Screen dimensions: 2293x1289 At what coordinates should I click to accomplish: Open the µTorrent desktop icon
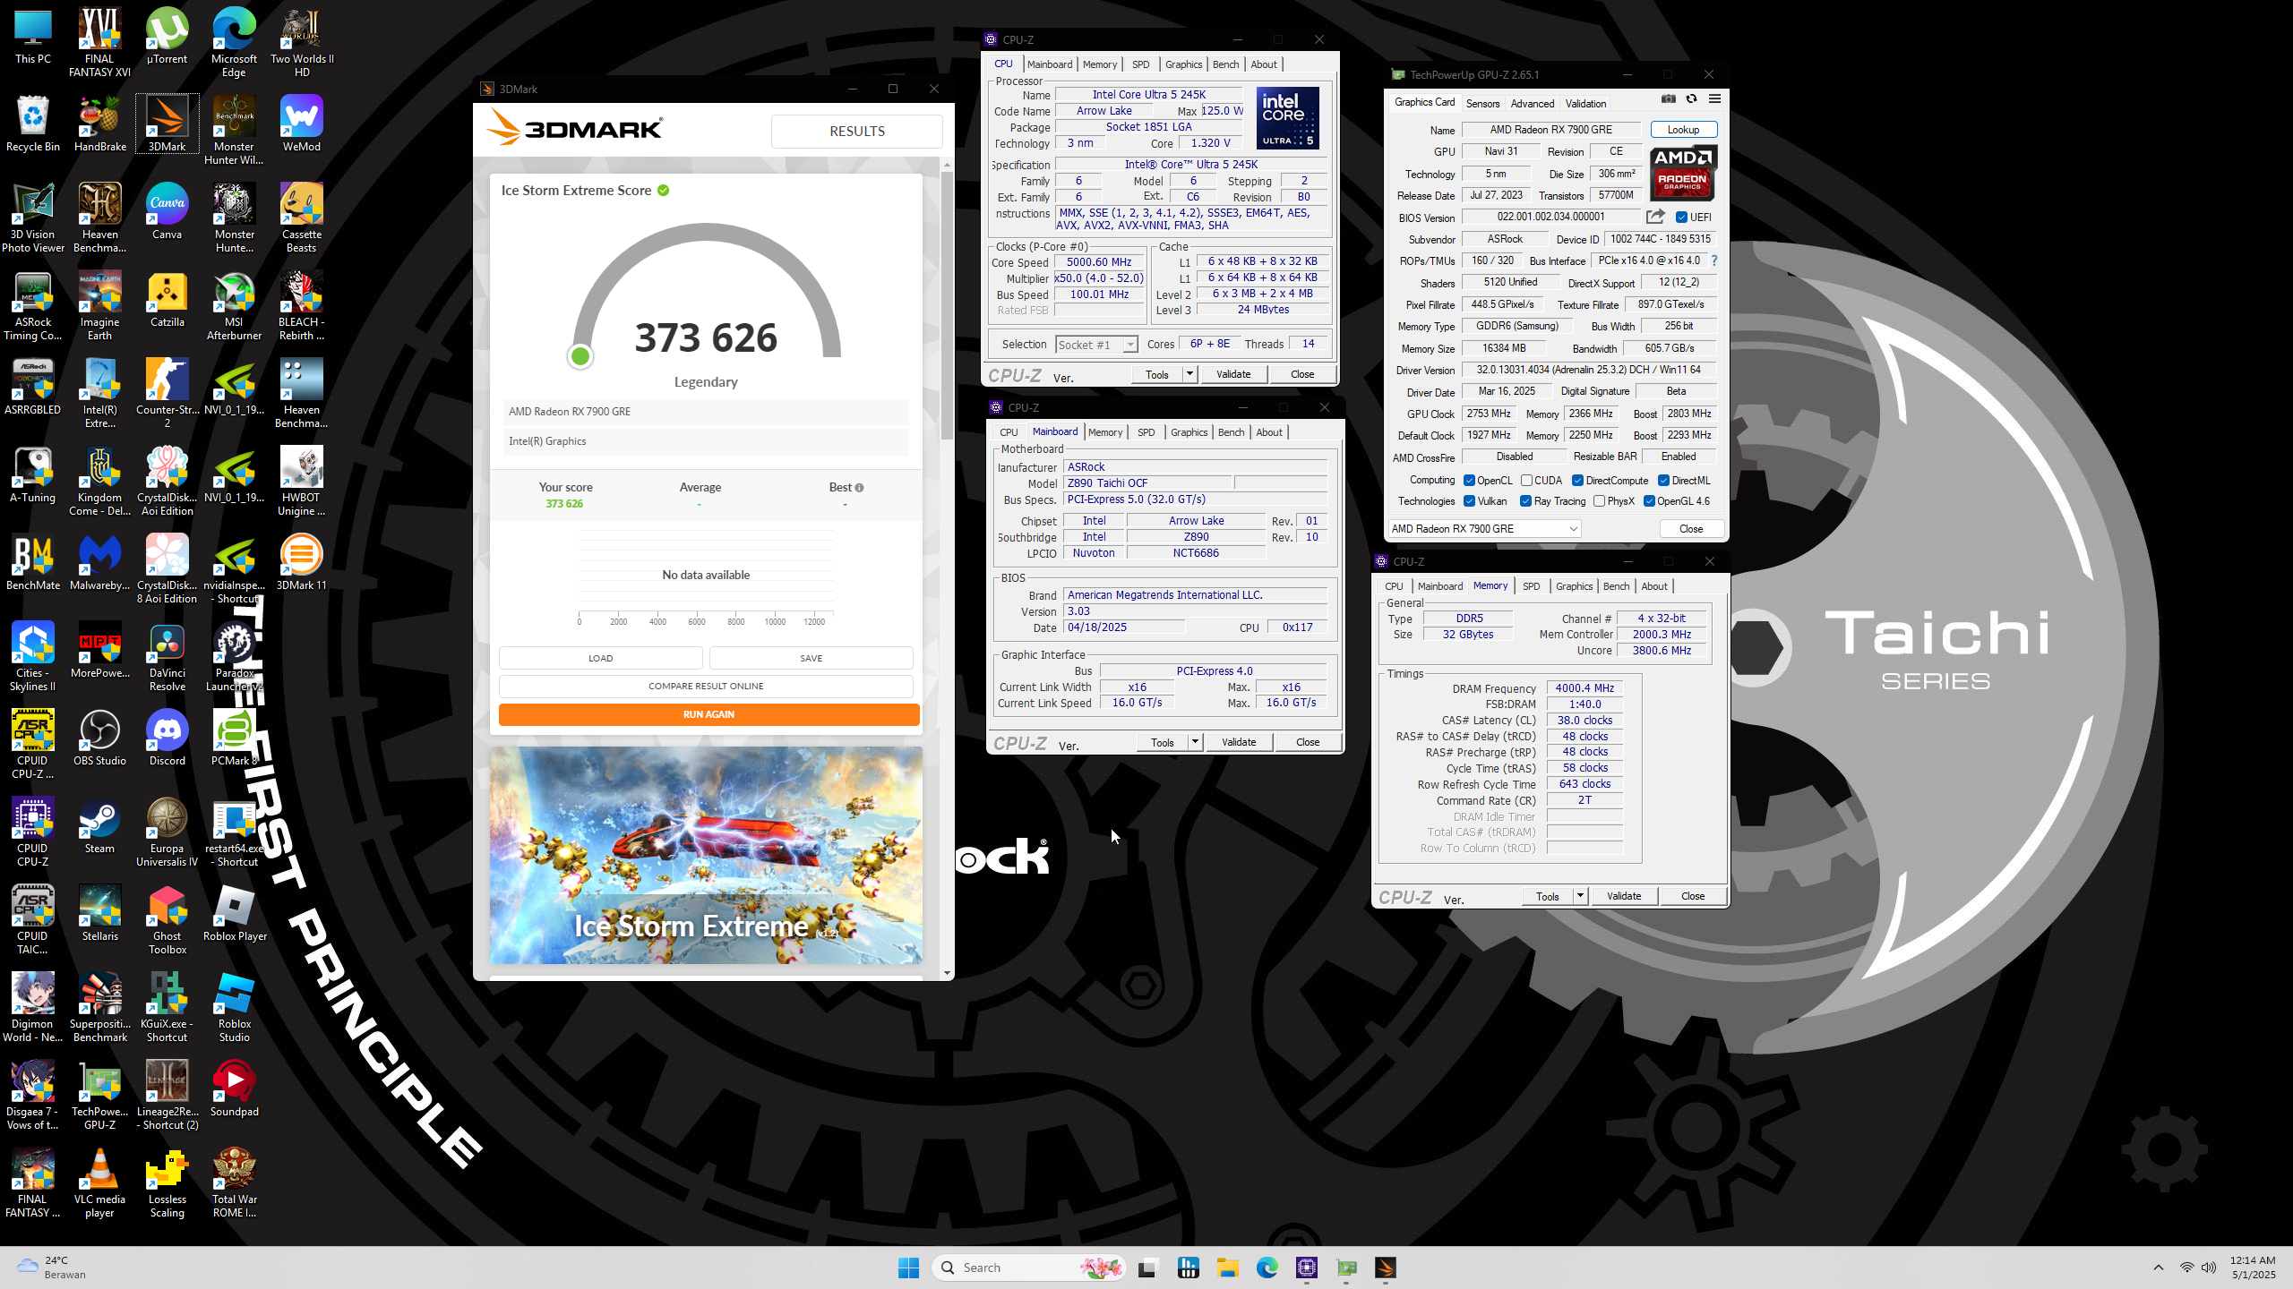pyautogui.click(x=167, y=38)
